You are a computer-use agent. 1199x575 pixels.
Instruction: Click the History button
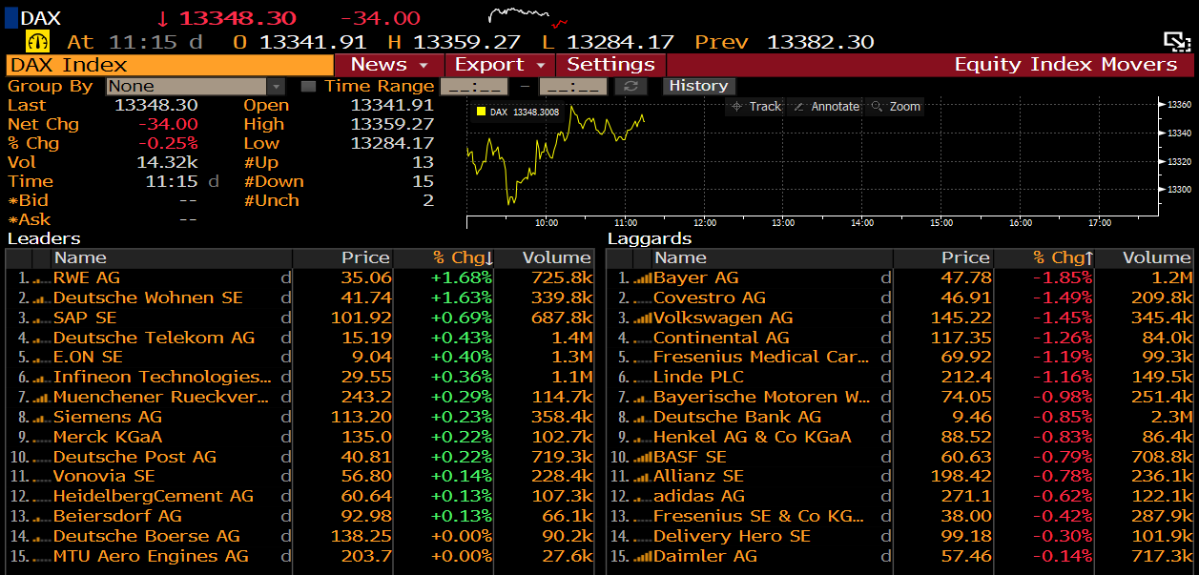tap(698, 86)
